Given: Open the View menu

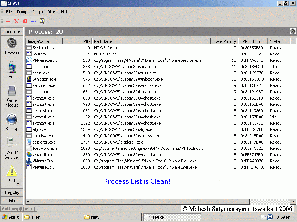Looking at the screenshot, I should pos(52,12).
